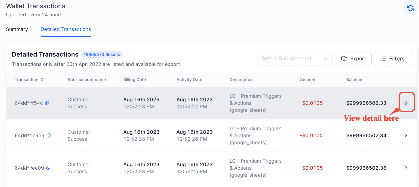Click the Amount column header
The image size is (419, 187).
click(308, 80)
